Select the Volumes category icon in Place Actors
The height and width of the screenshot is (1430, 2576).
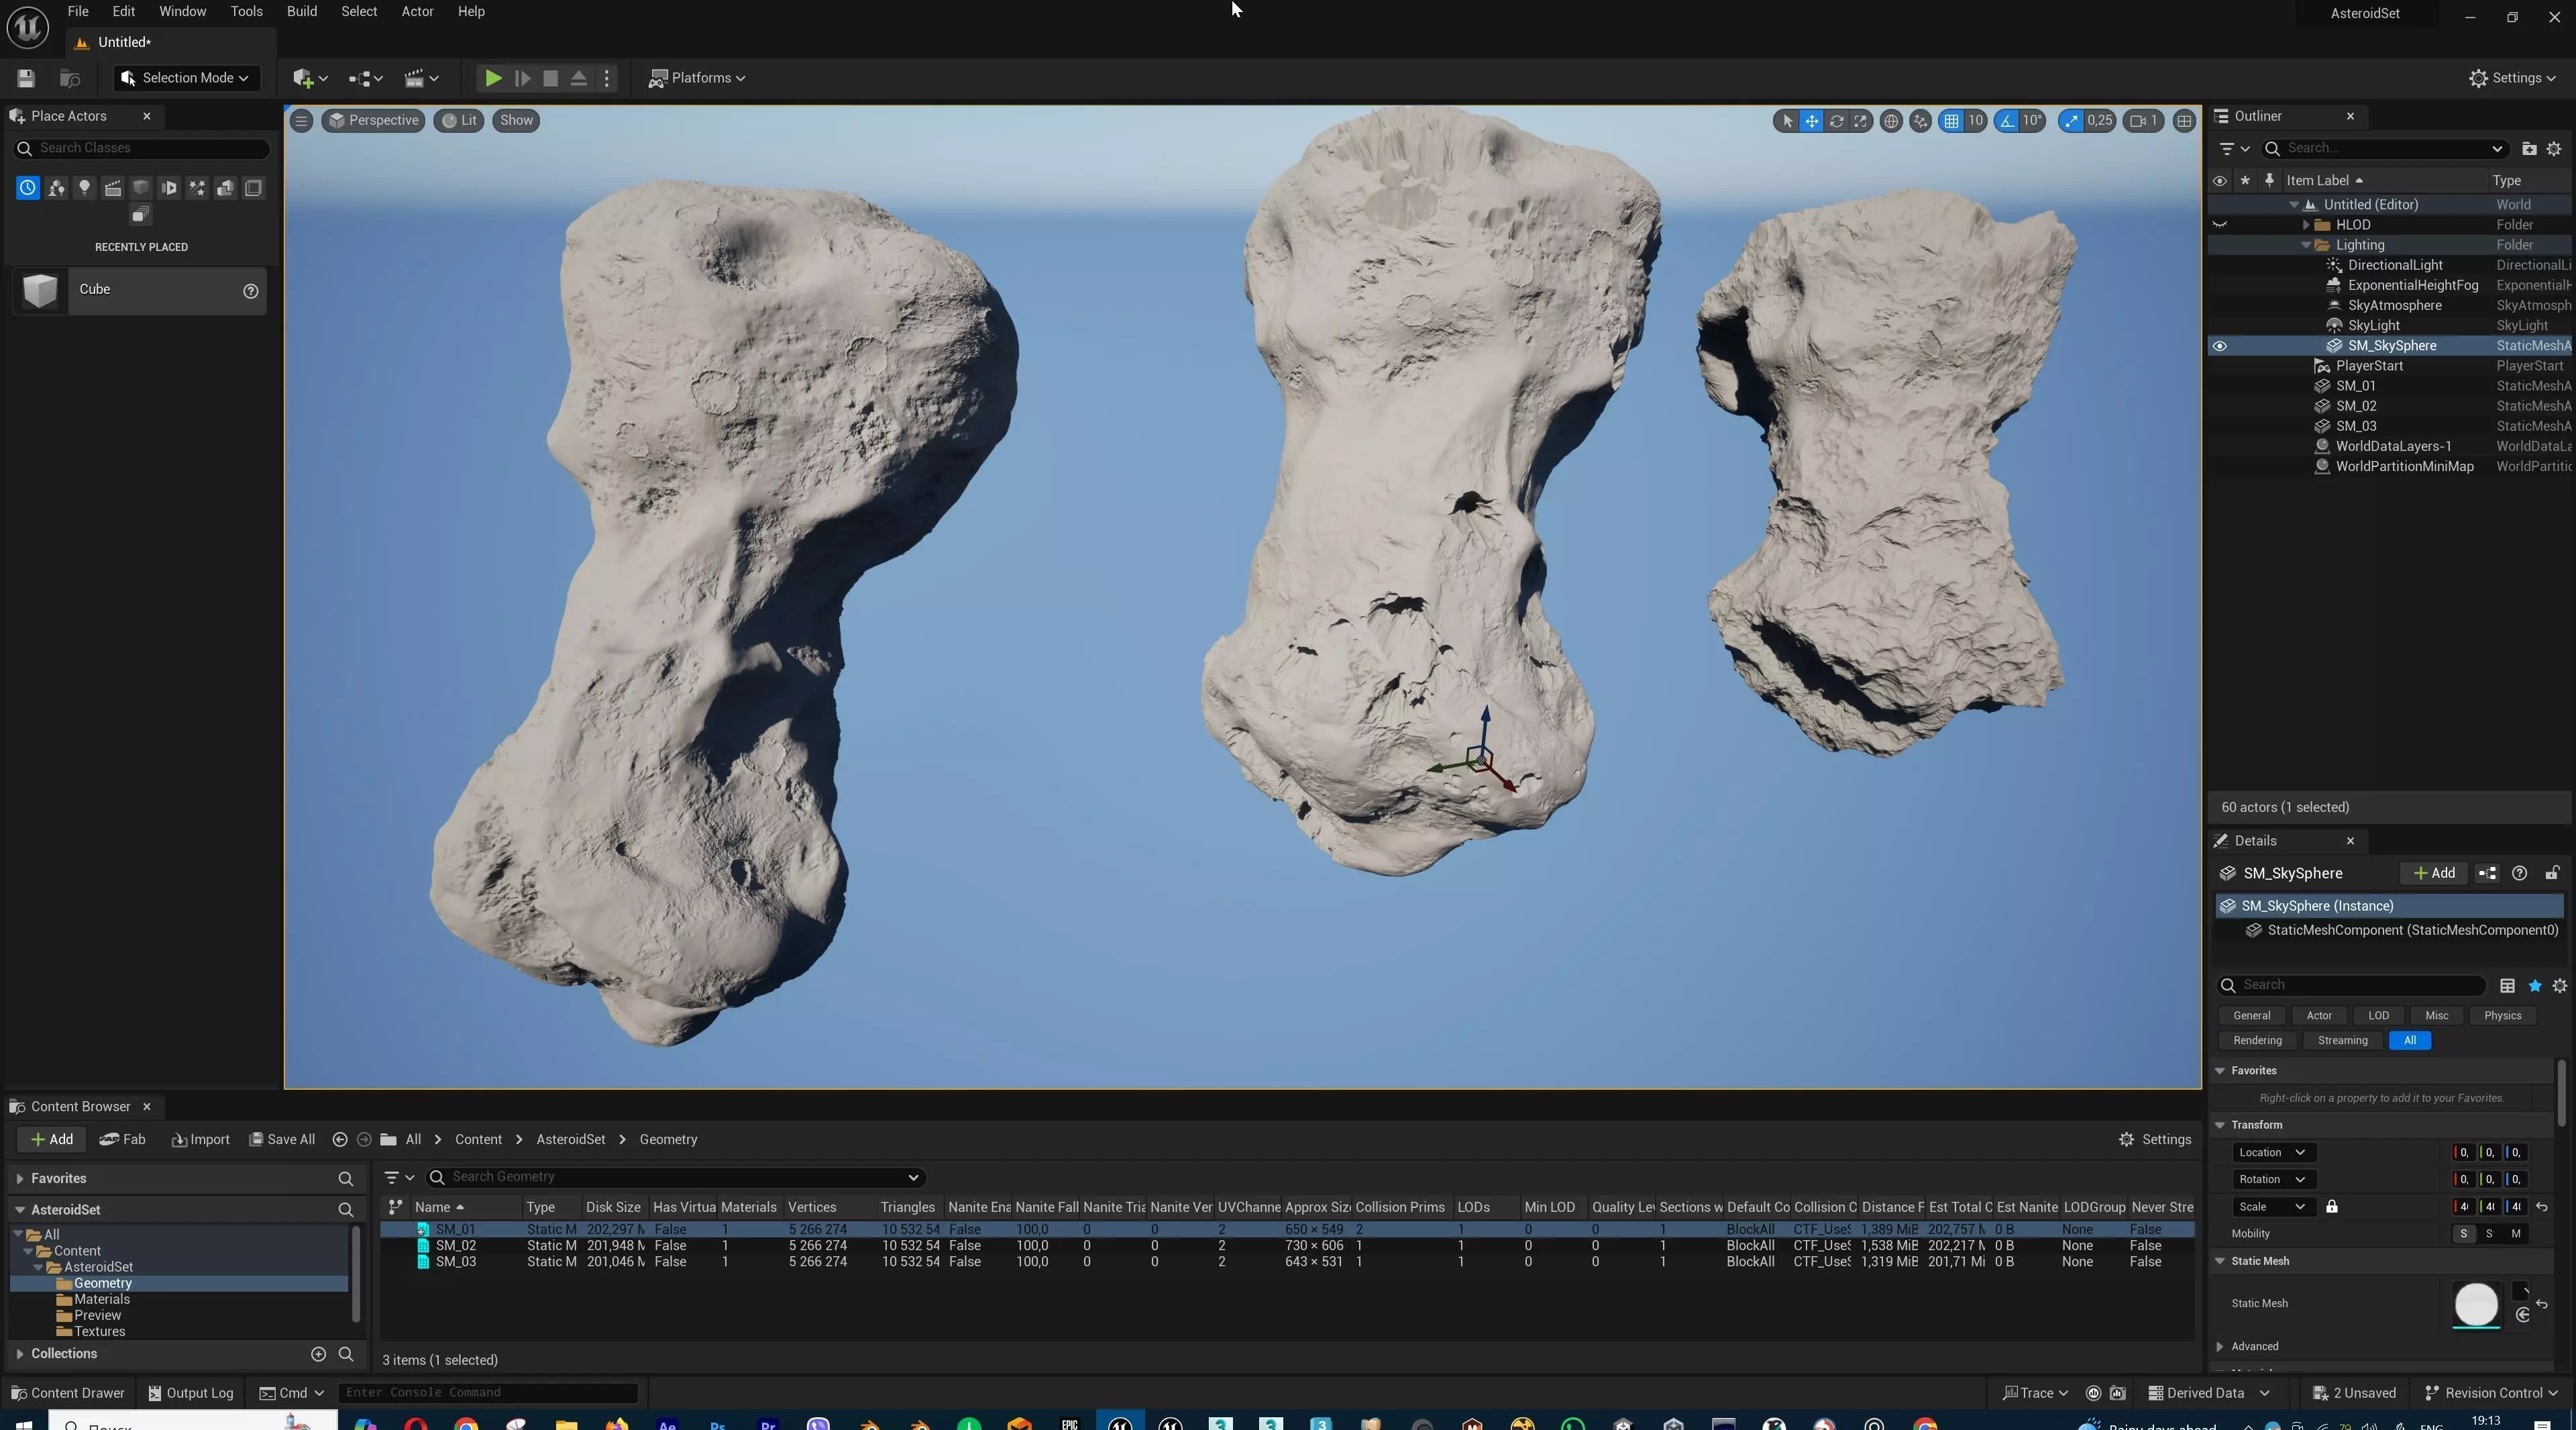253,188
